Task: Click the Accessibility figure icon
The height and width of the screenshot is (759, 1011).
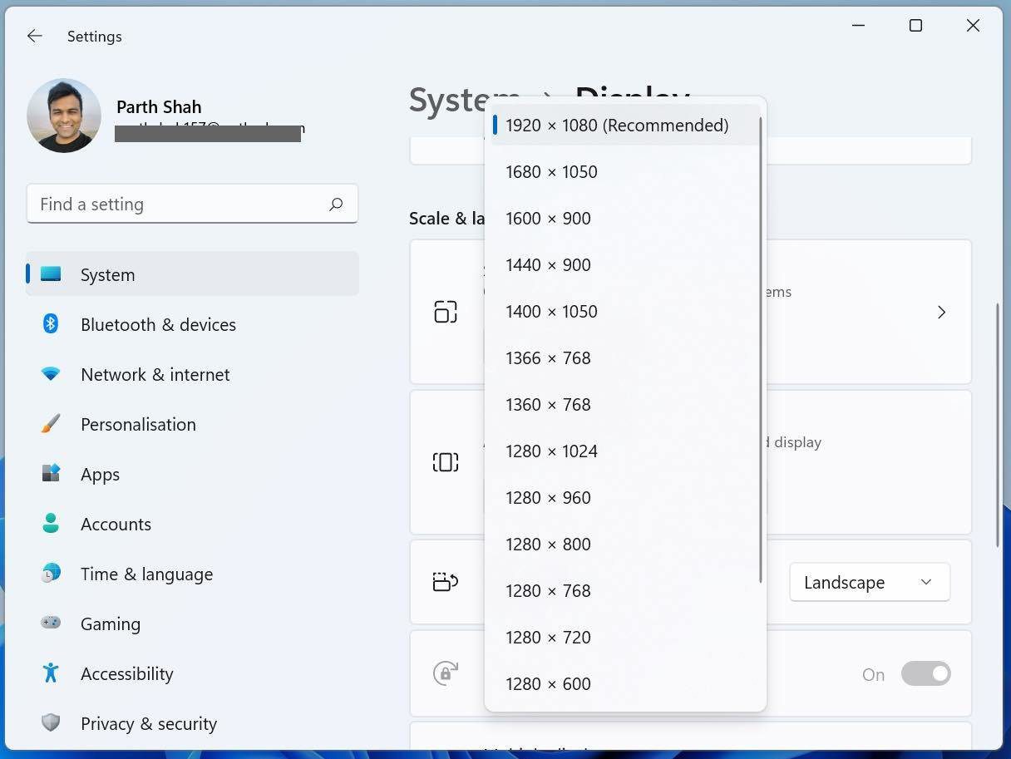Action: pyautogui.click(x=51, y=673)
